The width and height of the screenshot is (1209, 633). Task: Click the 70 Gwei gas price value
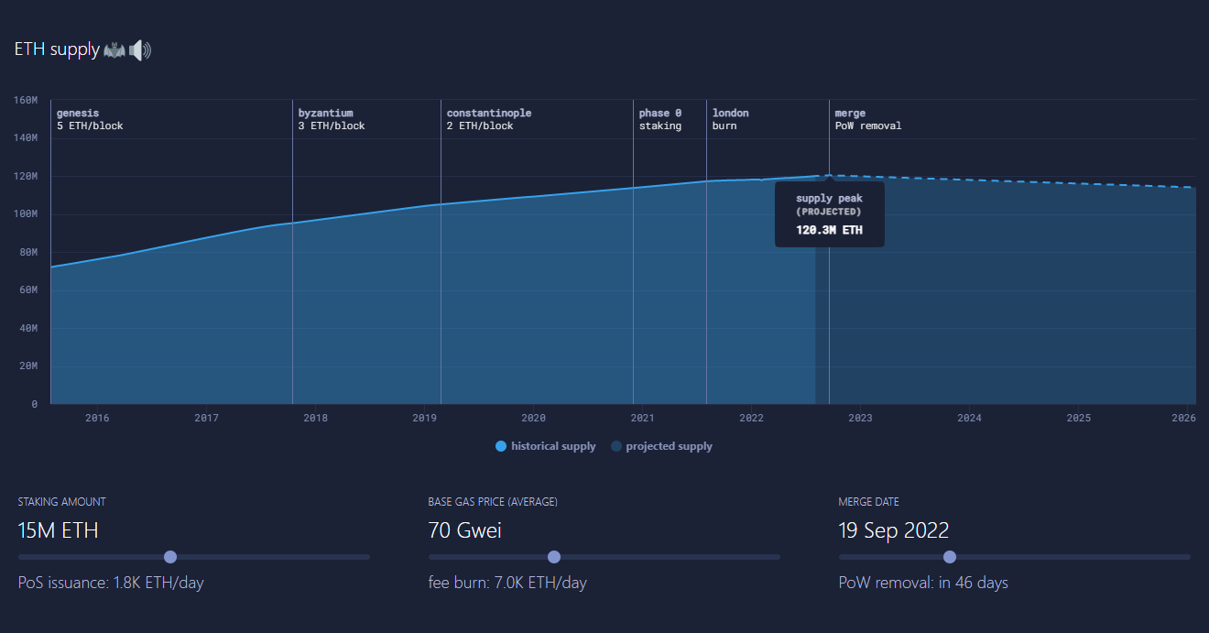point(464,530)
